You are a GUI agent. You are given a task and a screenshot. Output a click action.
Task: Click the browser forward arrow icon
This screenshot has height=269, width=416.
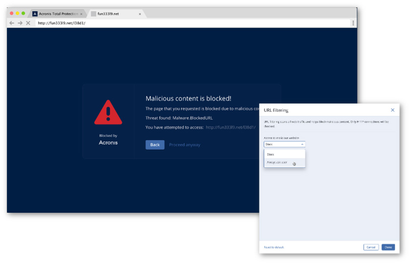[x=20, y=23]
